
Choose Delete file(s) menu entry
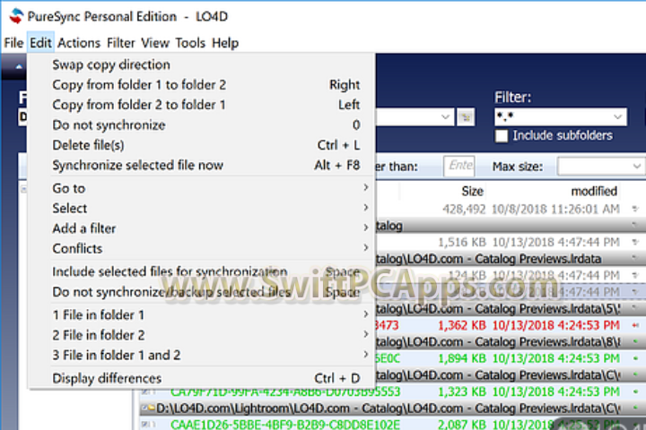click(202, 145)
